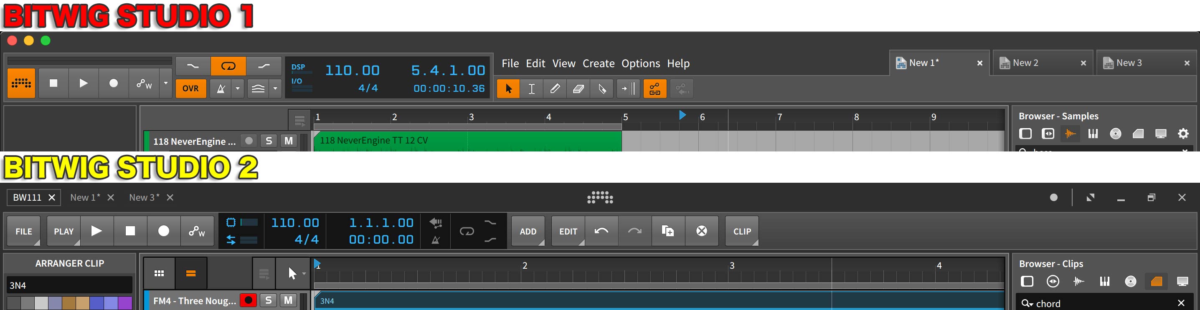Show Samples browser waveform icon in Studio 1
Viewport: 1200px width, 310px height.
1070,134
